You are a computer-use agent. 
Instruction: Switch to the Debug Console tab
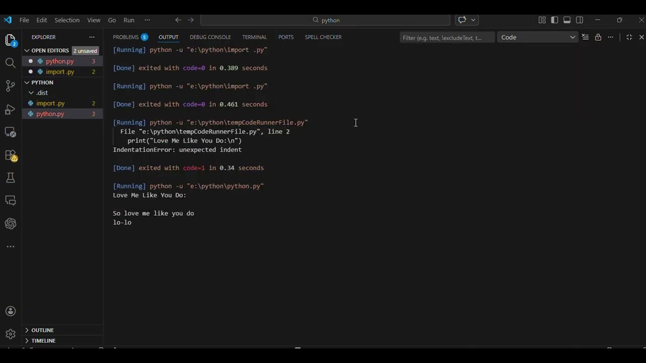click(x=210, y=37)
